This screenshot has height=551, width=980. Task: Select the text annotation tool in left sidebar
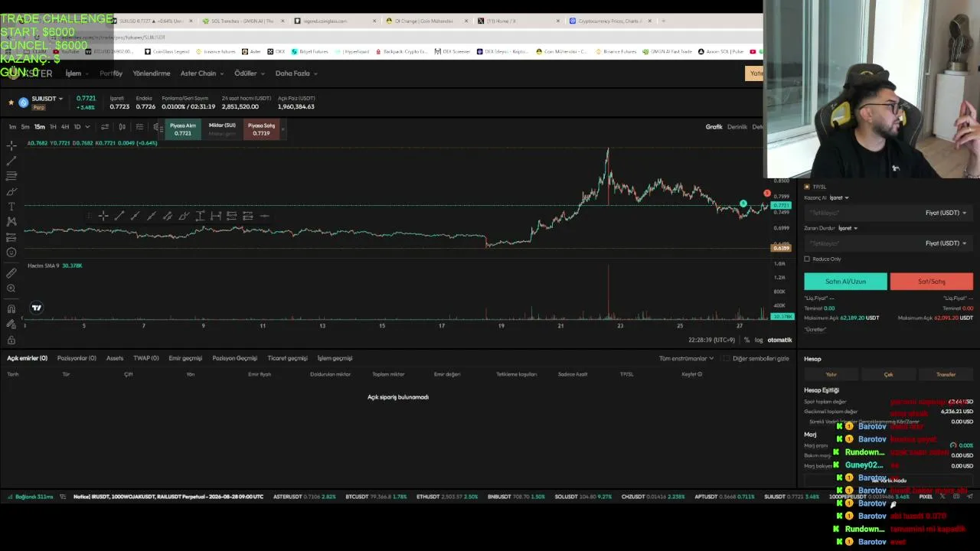pos(11,207)
